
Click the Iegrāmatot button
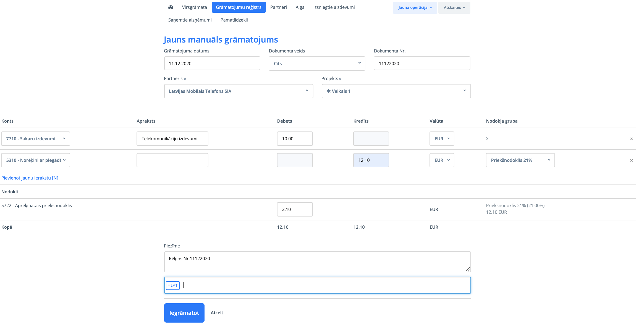(184, 313)
